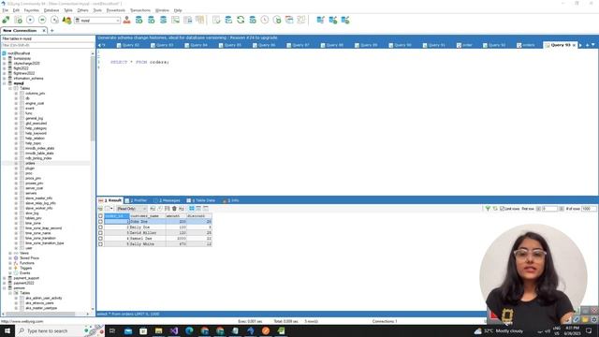The width and height of the screenshot is (599, 337).
Task: Open the Windows Start menu
Action: 7,330
